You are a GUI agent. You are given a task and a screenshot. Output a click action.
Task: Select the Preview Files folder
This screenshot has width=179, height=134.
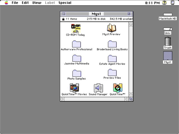(x=112, y=73)
